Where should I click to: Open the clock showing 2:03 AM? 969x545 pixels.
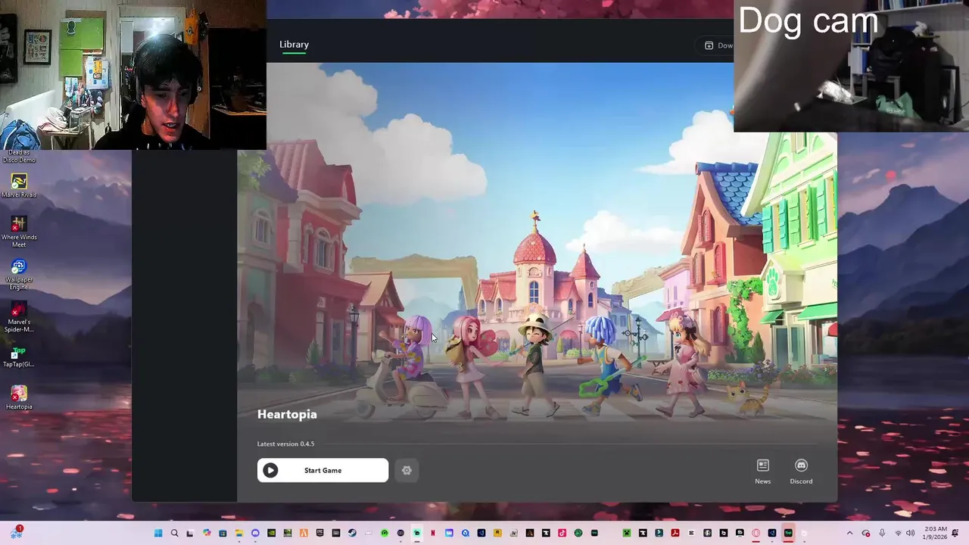click(x=936, y=533)
